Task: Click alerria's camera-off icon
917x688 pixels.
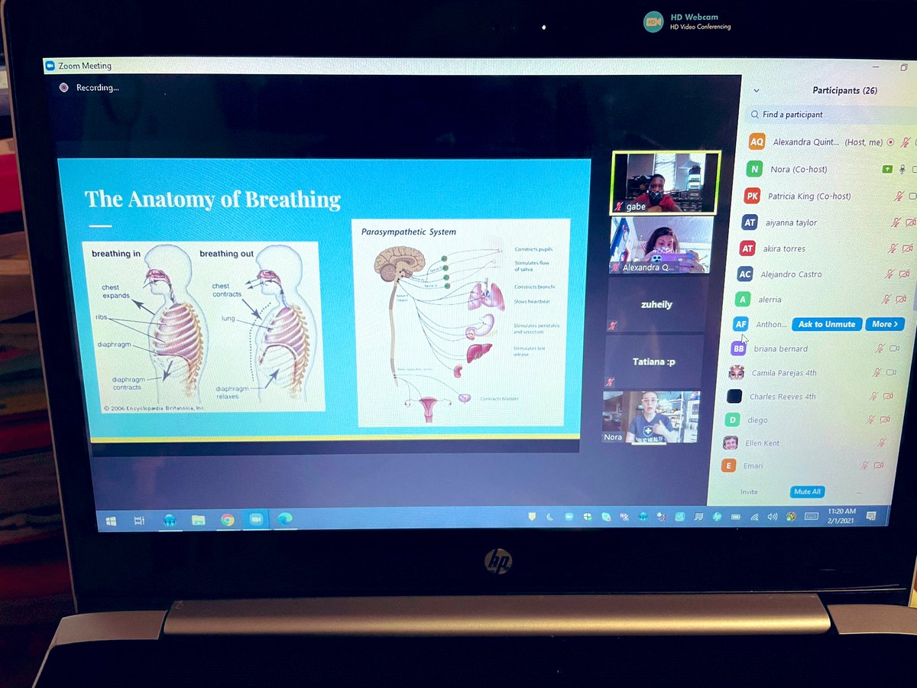Action: (901, 300)
